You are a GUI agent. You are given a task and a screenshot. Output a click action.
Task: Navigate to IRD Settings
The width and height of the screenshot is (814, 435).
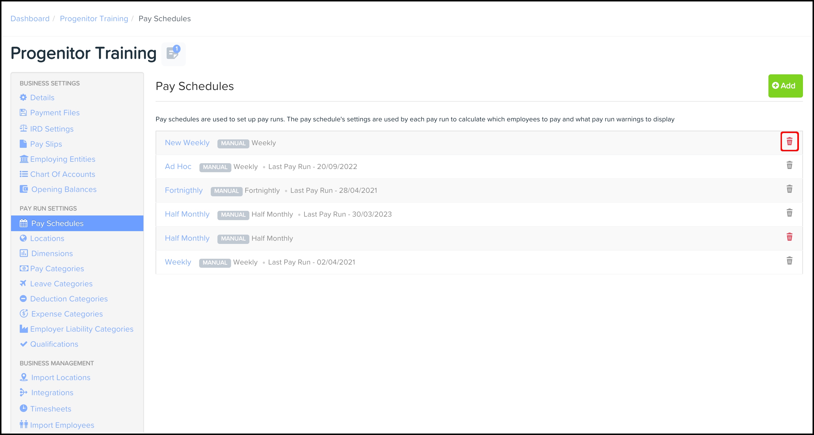click(51, 129)
